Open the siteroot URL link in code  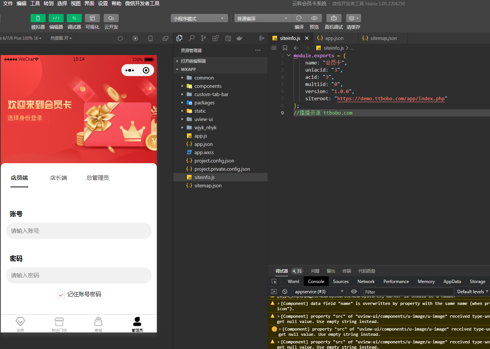click(391, 99)
